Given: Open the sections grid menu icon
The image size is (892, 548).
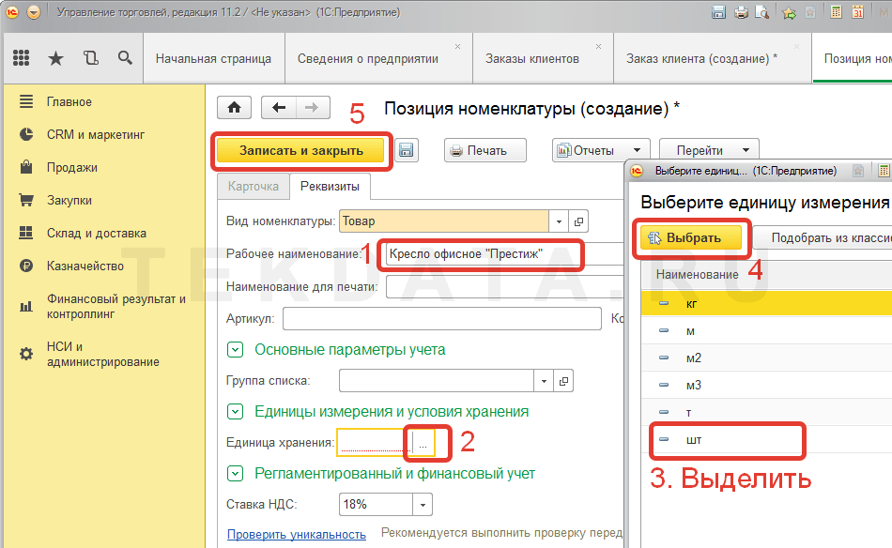Looking at the screenshot, I should point(21,57).
